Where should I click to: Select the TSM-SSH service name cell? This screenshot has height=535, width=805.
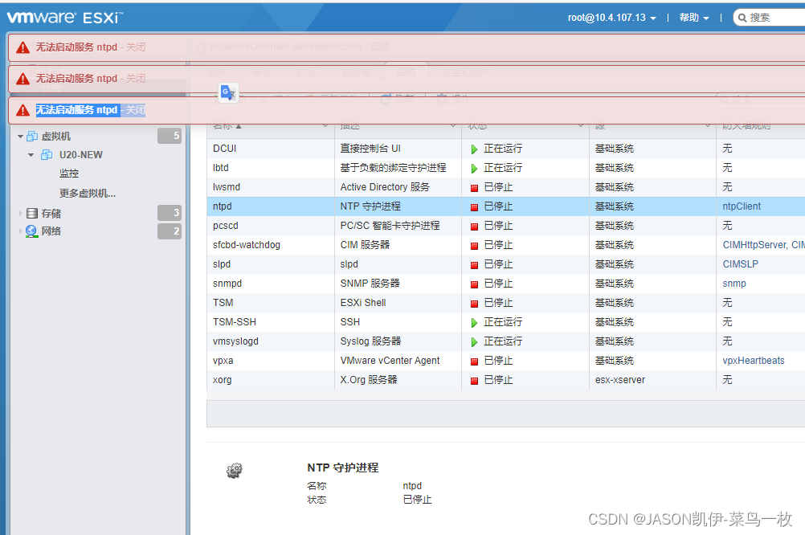[x=271, y=322]
